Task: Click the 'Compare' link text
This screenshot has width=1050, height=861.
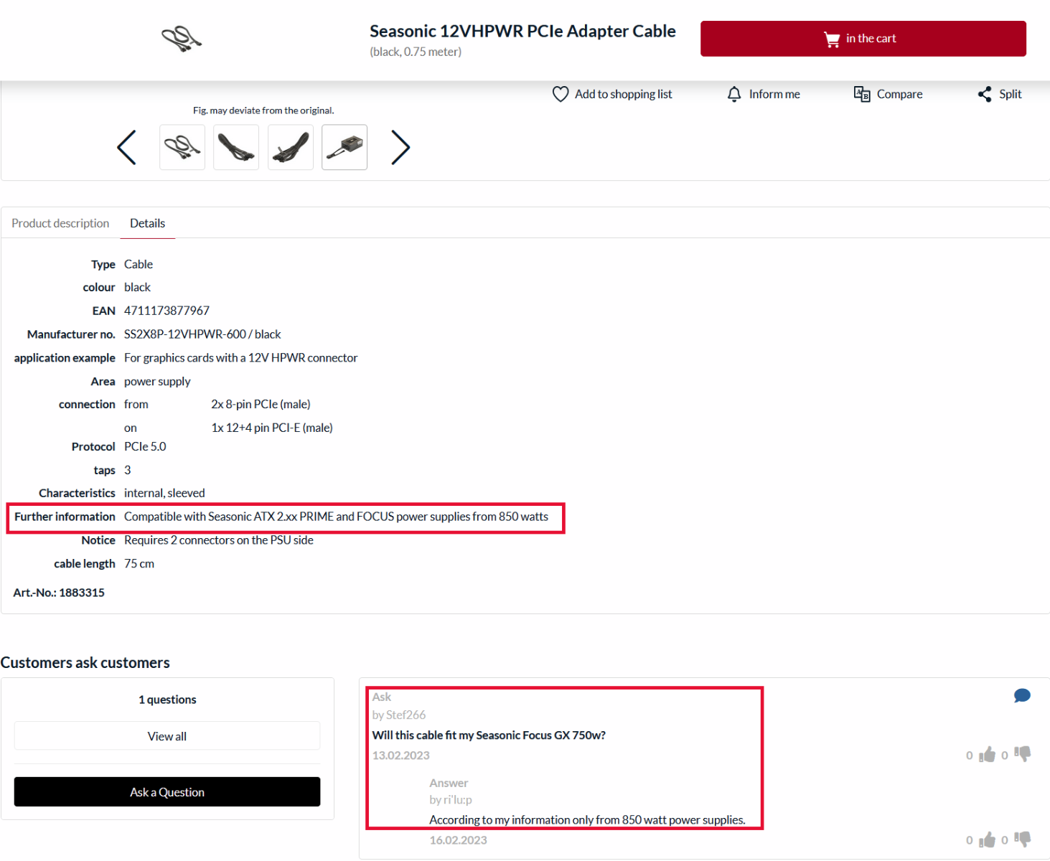Action: [x=899, y=94]
